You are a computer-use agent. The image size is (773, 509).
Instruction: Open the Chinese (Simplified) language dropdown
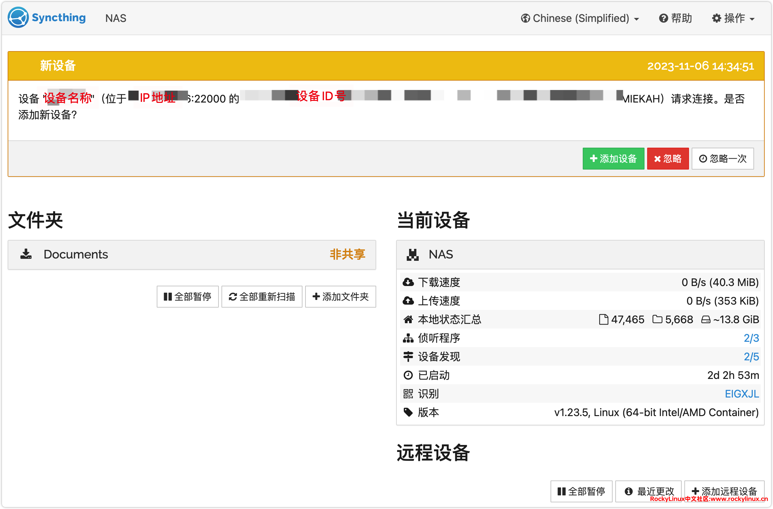click(580, 18)
